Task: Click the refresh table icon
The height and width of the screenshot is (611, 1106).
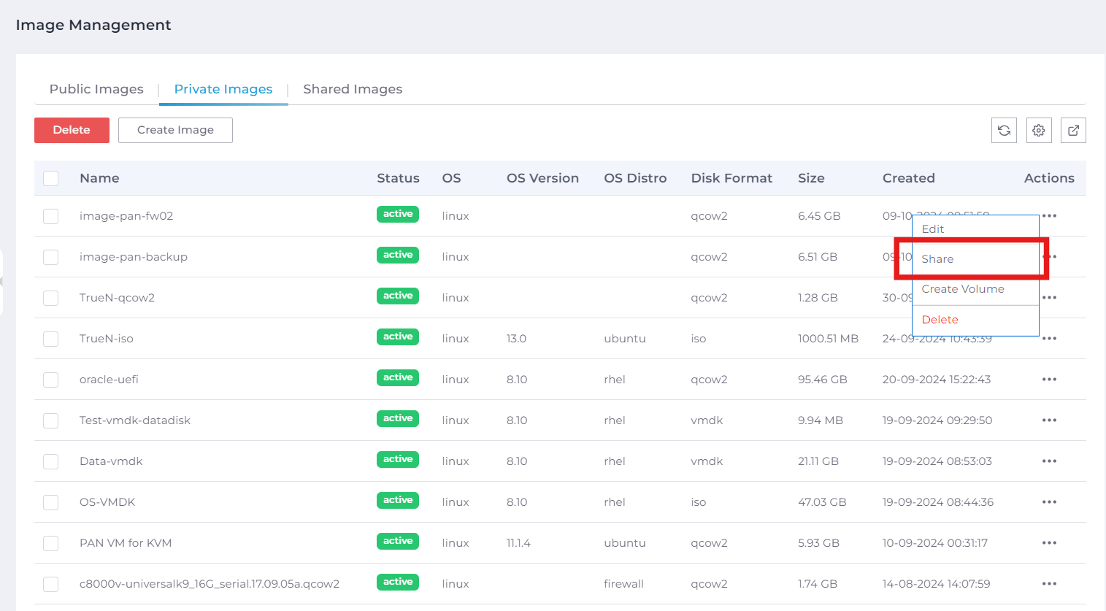Action: click(x=1004, y=131)
